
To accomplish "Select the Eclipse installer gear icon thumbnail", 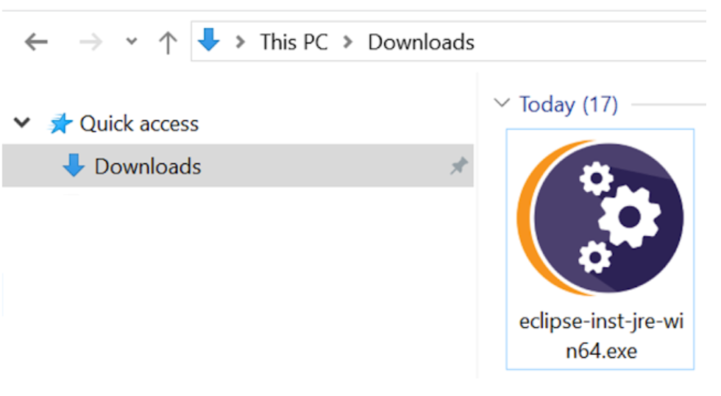I will click(x=600, y=218).
